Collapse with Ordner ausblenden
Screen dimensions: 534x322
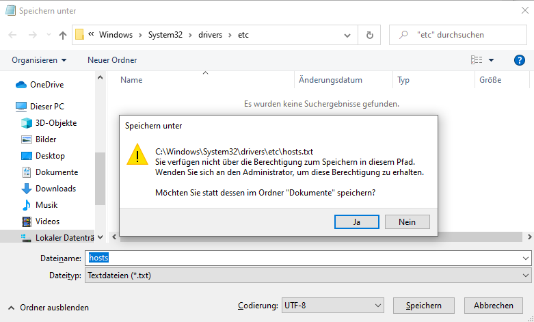point(49,308)
